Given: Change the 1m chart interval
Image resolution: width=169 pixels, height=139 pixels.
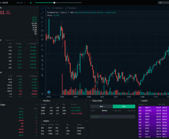Looking at the screenshot, I should [x=48, y=8].
